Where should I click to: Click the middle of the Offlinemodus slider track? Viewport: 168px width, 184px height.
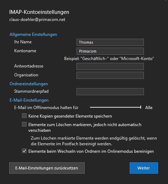pyautogui.click(x=116, y=107)
